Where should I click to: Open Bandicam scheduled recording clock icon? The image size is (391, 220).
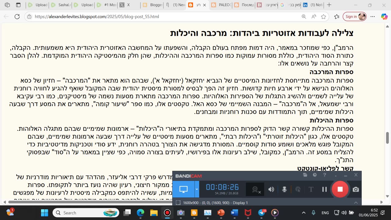coord(315,175)
